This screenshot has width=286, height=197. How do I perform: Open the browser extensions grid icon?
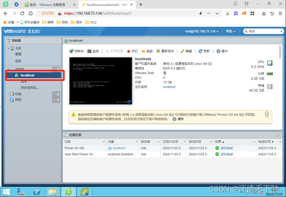252,14
